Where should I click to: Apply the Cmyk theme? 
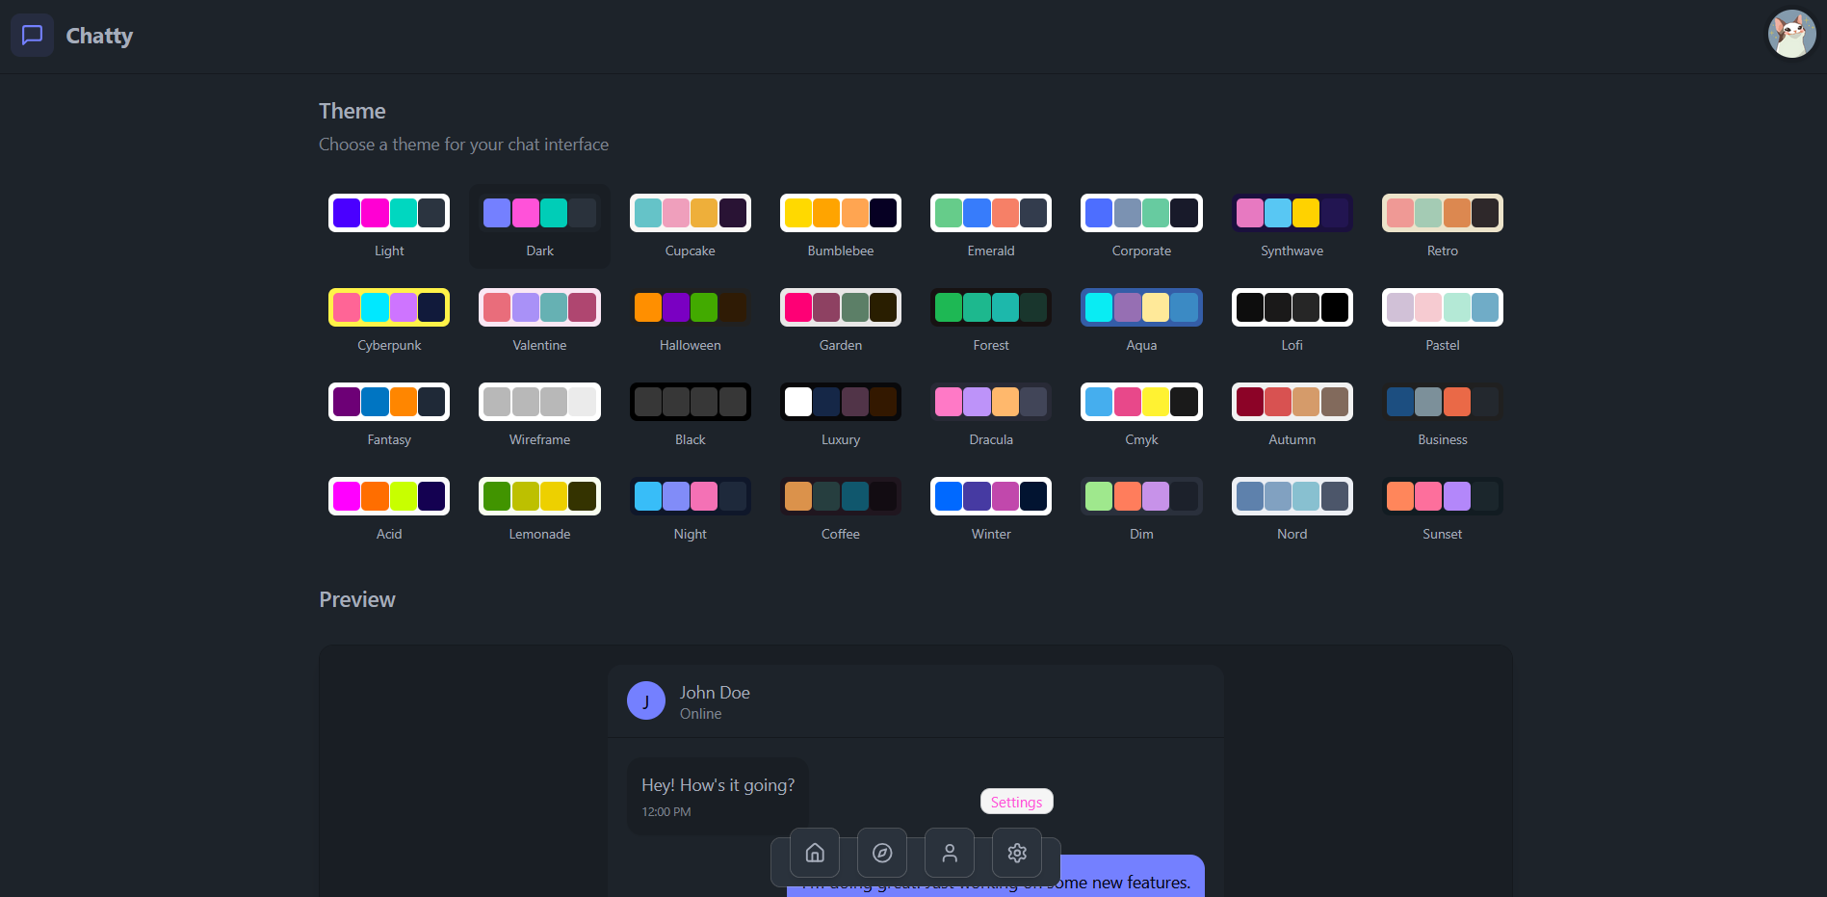1141,415
